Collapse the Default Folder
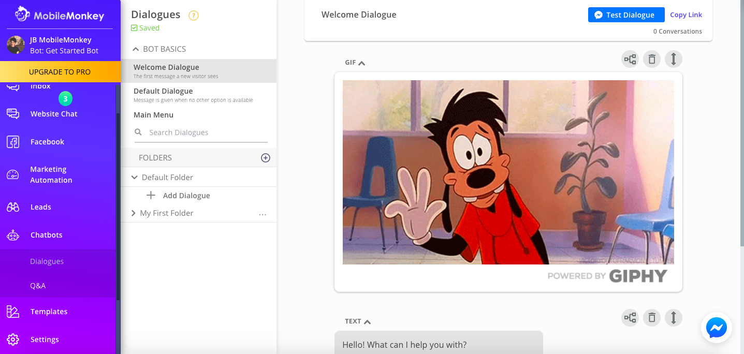Screen dimensions: 744x354 pyautogui.click(x=135, y=178)
